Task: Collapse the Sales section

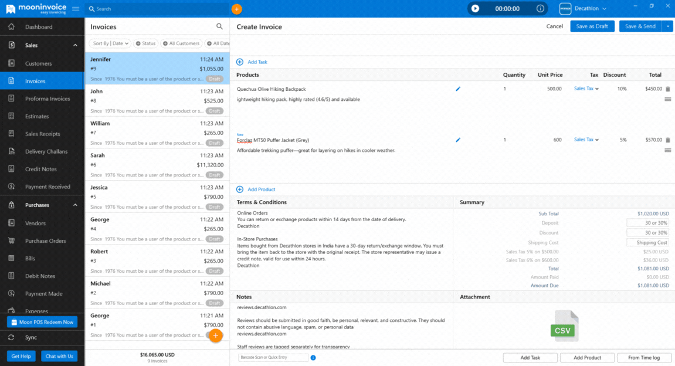Action: (x=75, y=45)
